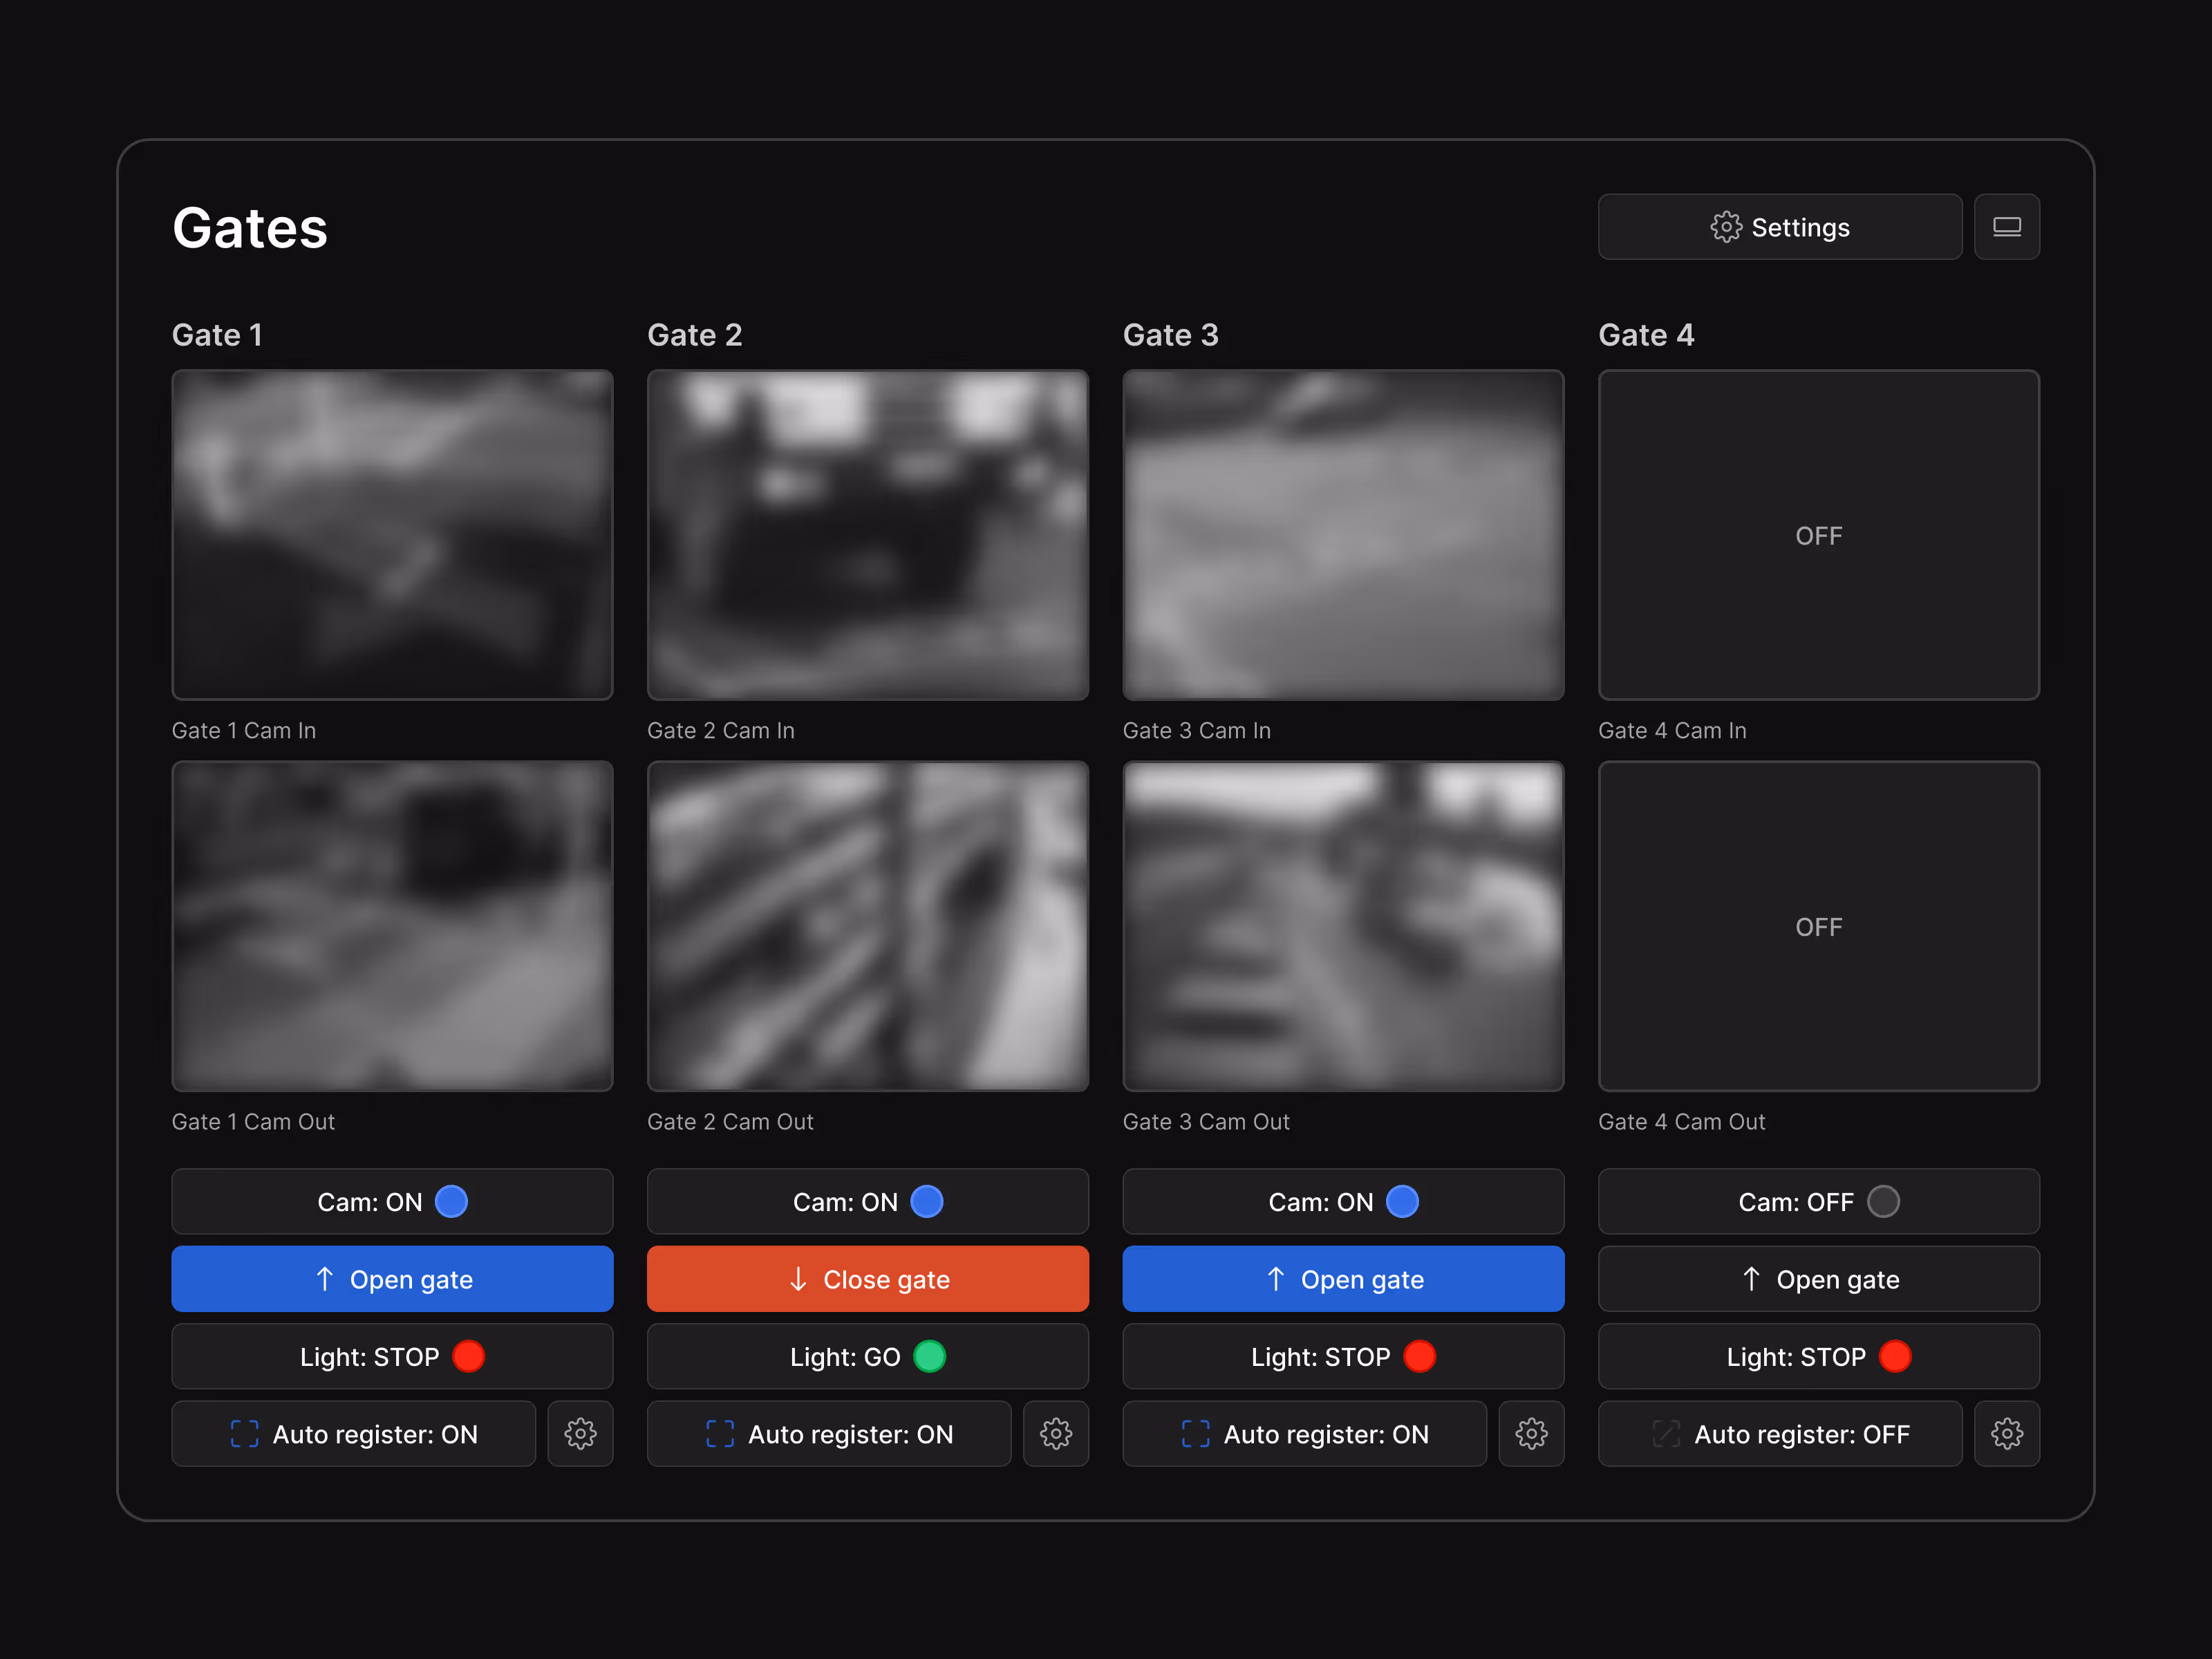Toggle Gate 1 Cam ON switch
This screenshot has width=2212, height=1659.
tap(392, 1201)
